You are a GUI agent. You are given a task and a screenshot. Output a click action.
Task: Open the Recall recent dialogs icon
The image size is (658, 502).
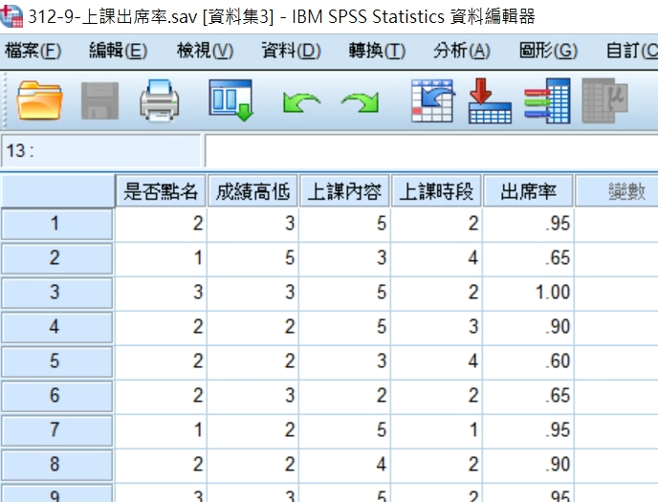coord(230,100)
